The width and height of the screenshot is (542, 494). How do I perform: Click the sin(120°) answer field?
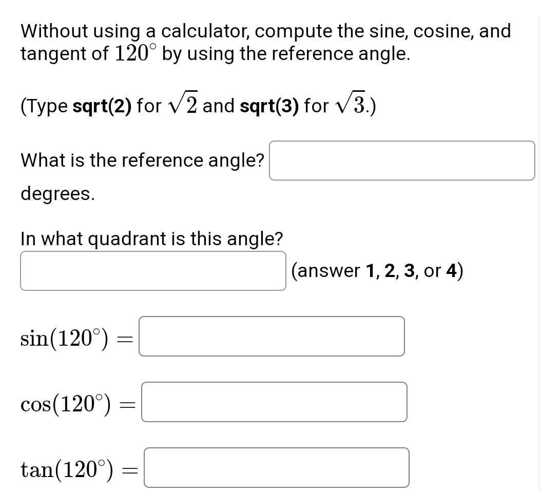(x=271, y=337)
